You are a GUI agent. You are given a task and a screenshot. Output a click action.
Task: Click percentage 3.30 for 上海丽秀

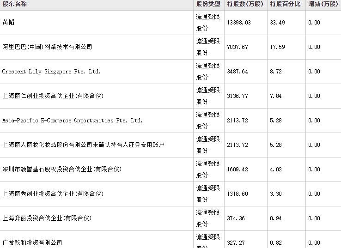coord(276,194)
